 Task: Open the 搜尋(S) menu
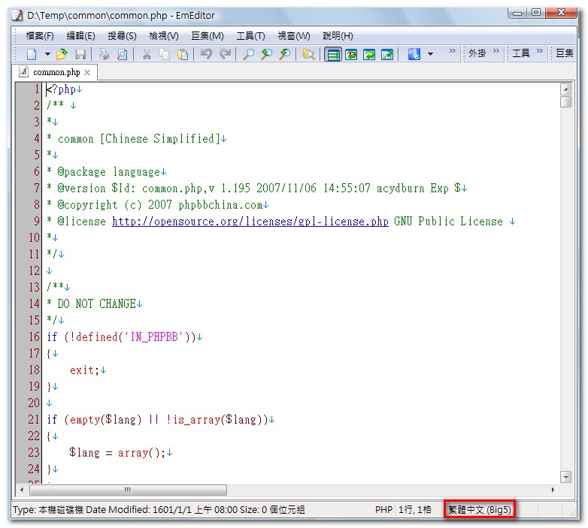tap(123, 36)
